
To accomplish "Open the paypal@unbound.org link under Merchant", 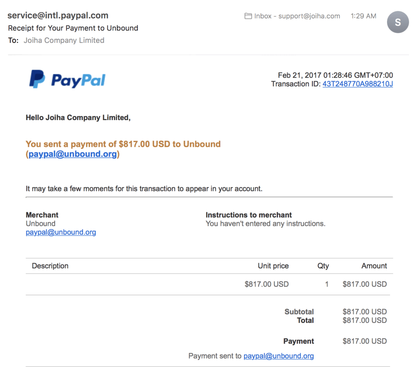I will [61, 232].
